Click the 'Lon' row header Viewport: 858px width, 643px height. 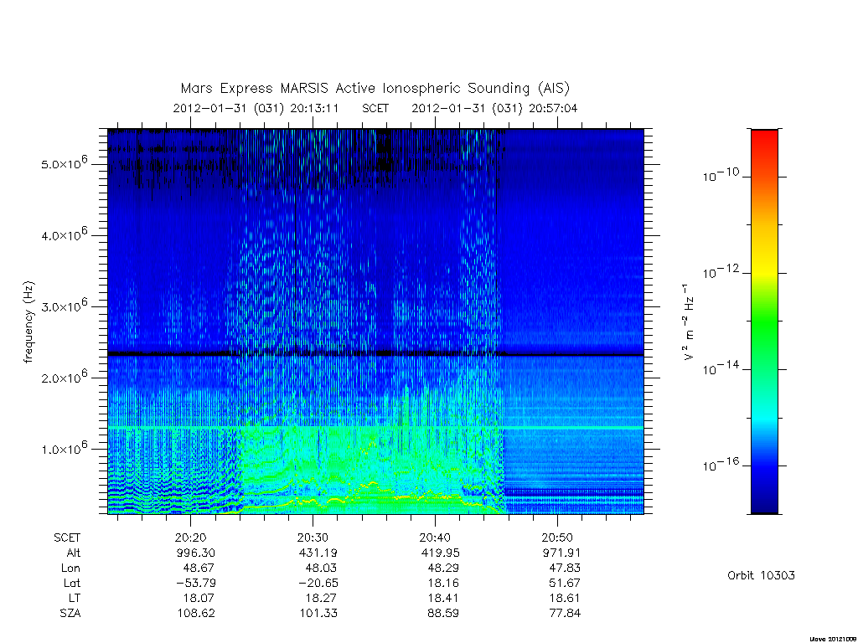pos(70,568)
